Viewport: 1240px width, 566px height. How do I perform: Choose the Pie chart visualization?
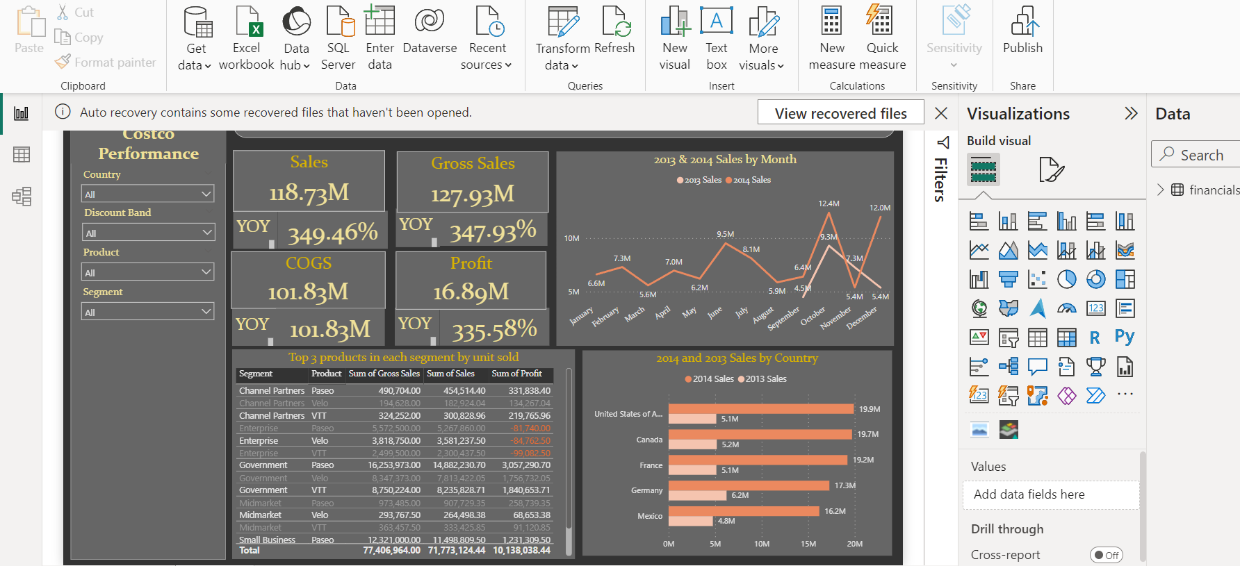pos(1066,279)
